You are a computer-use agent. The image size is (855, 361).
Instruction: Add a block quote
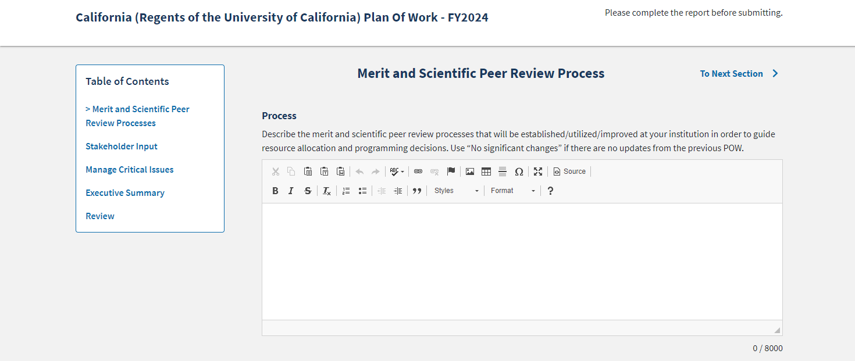pyautogui.click(x=417, y=191)
